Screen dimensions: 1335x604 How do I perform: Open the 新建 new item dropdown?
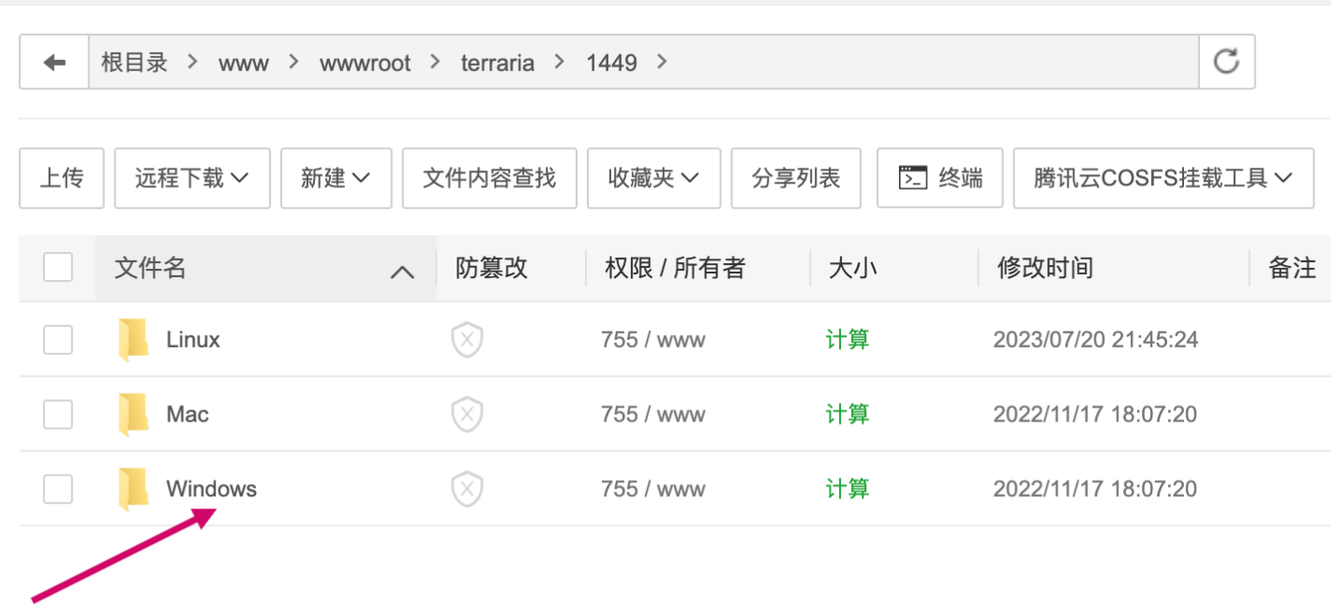(x=336, y=178)
